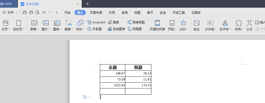The width and height of the screenshot is (265, 103).
Task: Click the 关系图 relationship diagram button
Action: pos(94,29)
